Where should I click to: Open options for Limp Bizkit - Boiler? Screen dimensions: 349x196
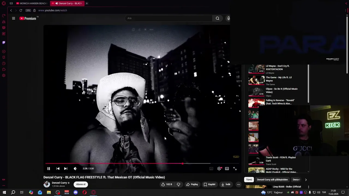pyautogui.click(x=308, y=187)
